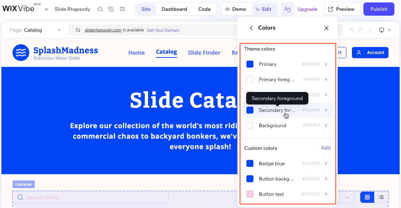The height and width of the screenshot is (208, 401).
Task: Switch to the Dashboard tab
Action: point(174,9)
